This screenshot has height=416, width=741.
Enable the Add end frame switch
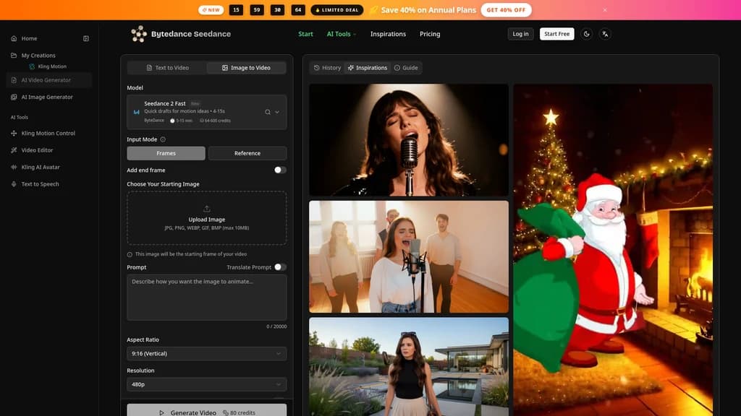coord(280,170)
